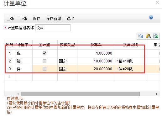Image resolution: width=162 pixels, height=117 pixels.
Task: Select unit cell 件
Action: [24, 69]
